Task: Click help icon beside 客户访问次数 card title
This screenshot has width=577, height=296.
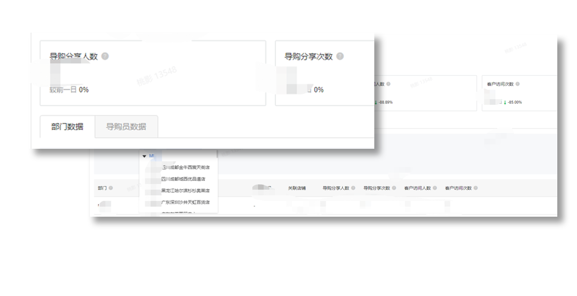Action: tap(517, 84)
